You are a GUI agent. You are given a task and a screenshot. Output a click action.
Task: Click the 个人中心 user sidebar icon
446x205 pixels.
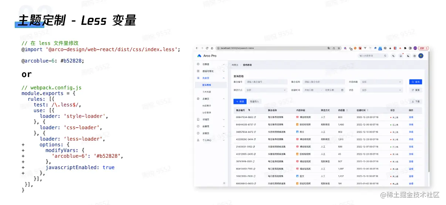(x=198, y=140)
